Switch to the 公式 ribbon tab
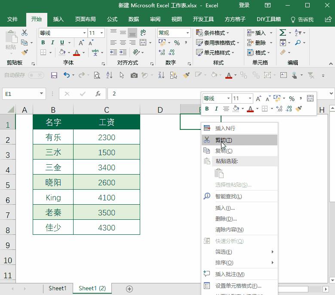Screen dimensions: 335x295 112,19
